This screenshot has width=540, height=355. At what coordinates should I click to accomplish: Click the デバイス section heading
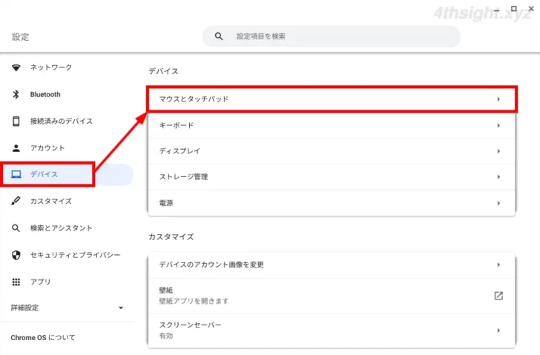pyautogui.click(x=163, y=71)
